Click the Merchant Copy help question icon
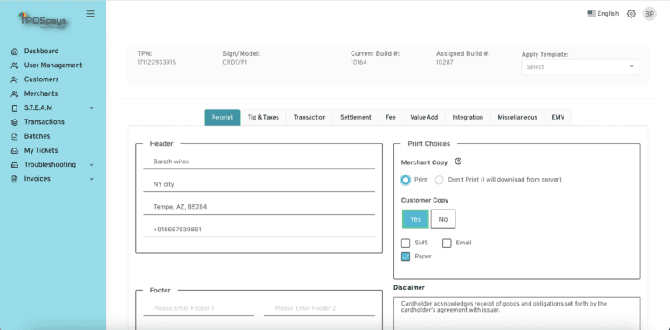Screen dimensions: 670x330 tap(459, 162)
